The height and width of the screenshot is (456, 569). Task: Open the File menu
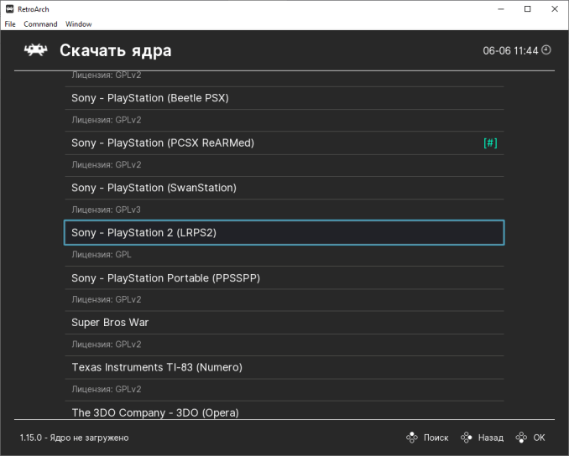(10, 24)
